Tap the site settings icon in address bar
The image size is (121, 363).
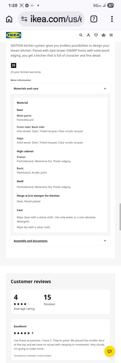[24, 19]
